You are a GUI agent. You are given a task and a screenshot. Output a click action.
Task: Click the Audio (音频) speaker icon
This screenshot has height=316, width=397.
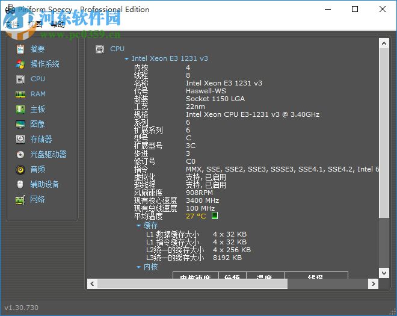(20, 169)
